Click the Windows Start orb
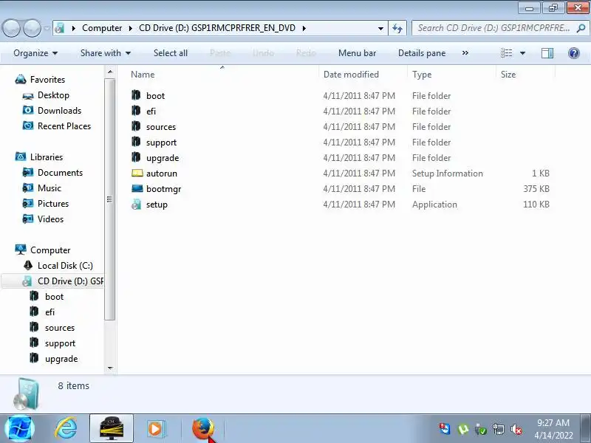Viewport: 591px width, 443px height. coord(20,429)
